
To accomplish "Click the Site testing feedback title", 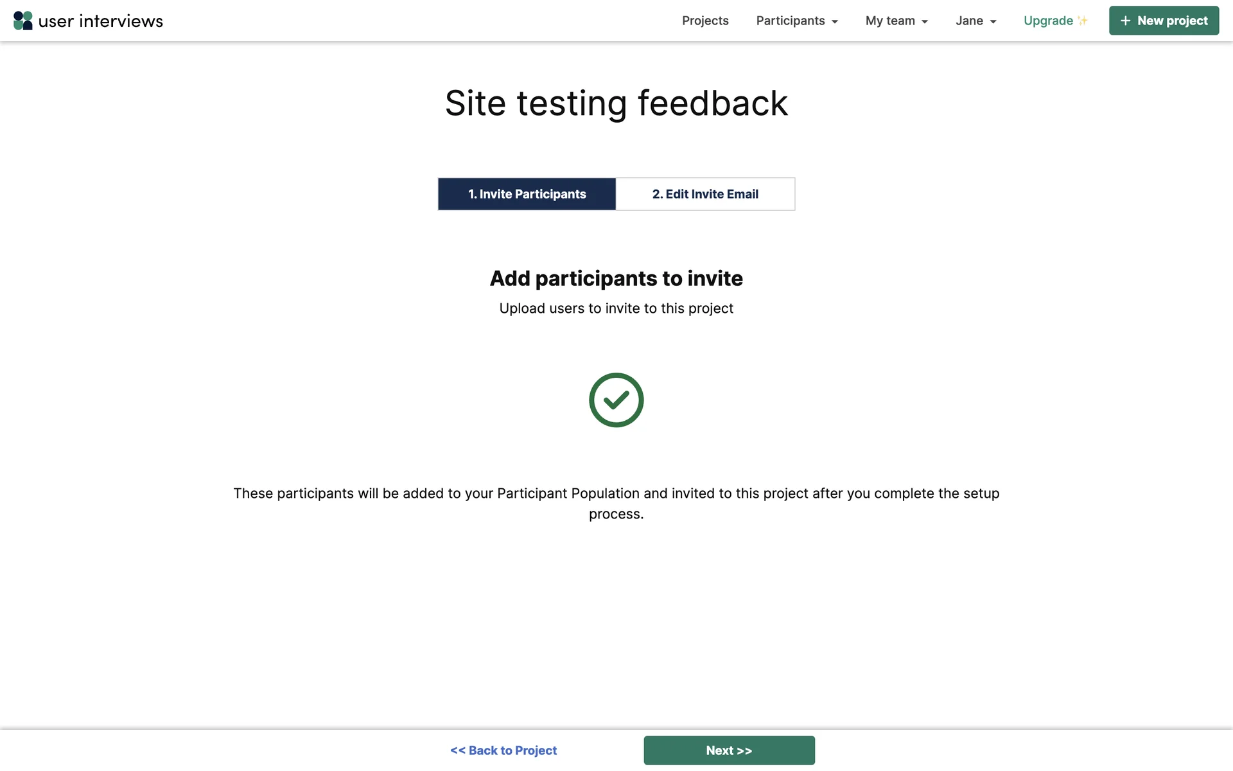I will [616, 103].
